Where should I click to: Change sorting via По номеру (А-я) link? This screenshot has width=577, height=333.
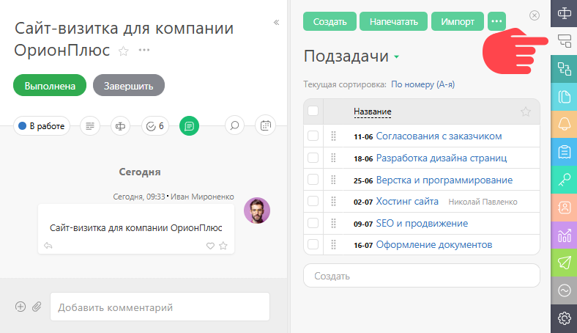tap(422, 84)
